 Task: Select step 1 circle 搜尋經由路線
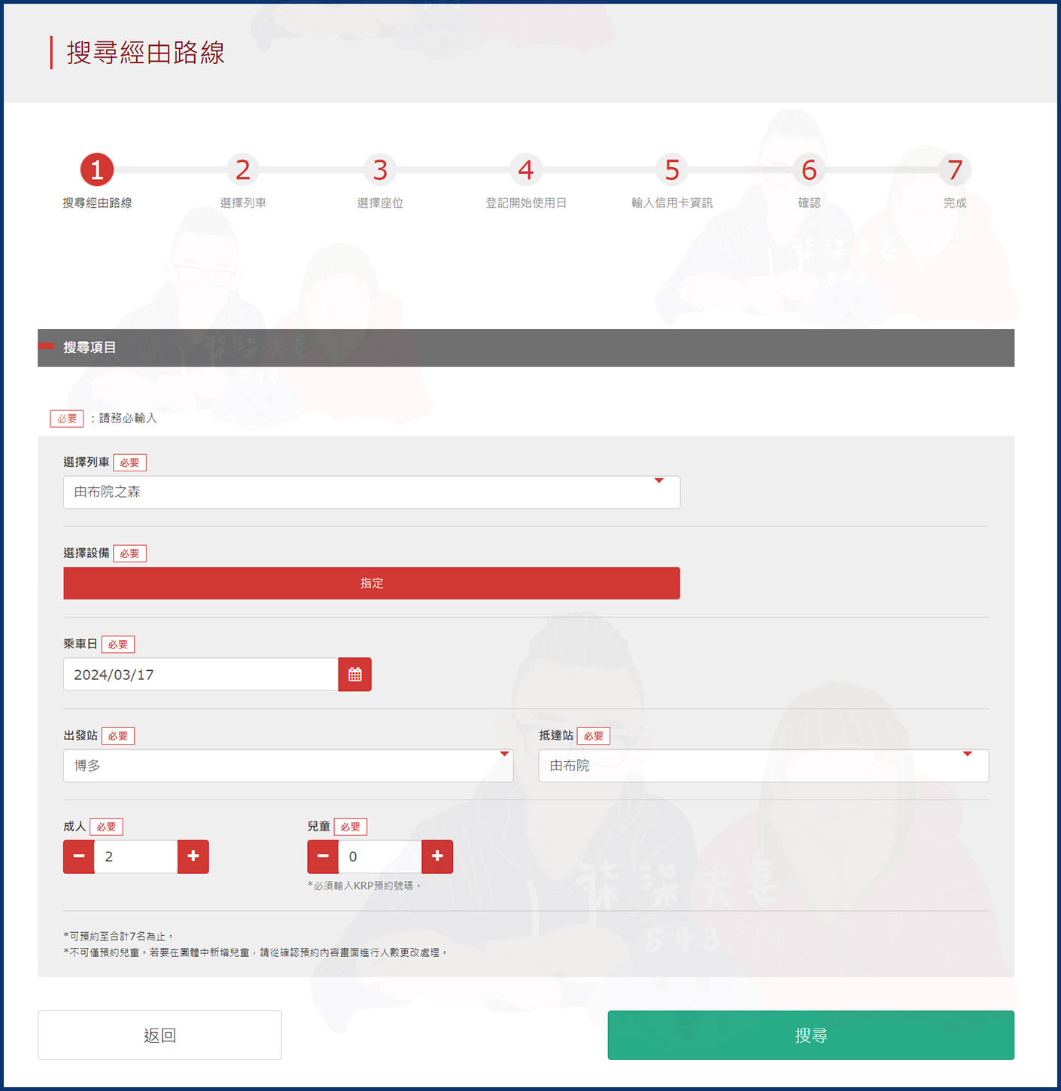tap(96, 170)
